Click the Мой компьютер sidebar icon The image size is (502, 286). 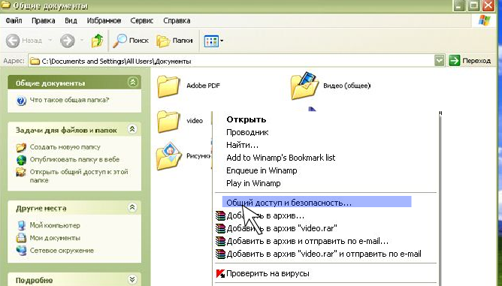[x=22, y=225]
